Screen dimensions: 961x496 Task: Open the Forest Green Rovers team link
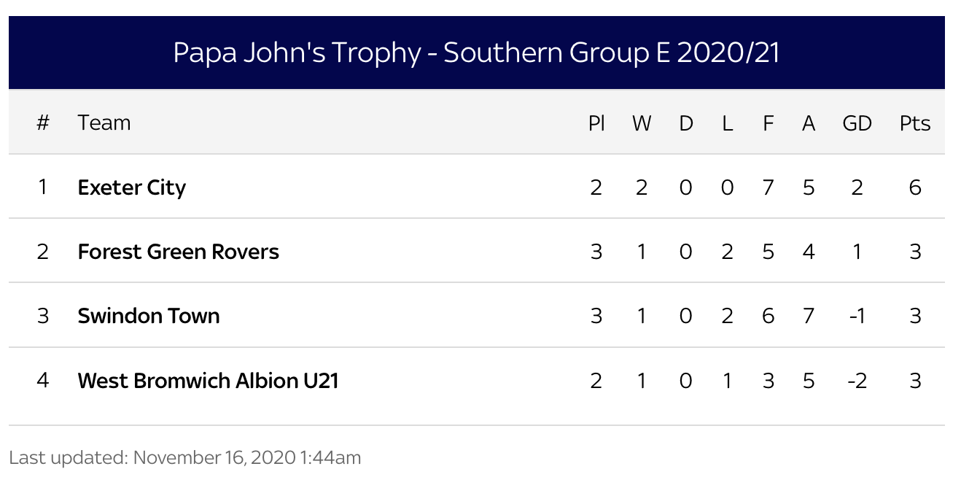coord(179,252)
